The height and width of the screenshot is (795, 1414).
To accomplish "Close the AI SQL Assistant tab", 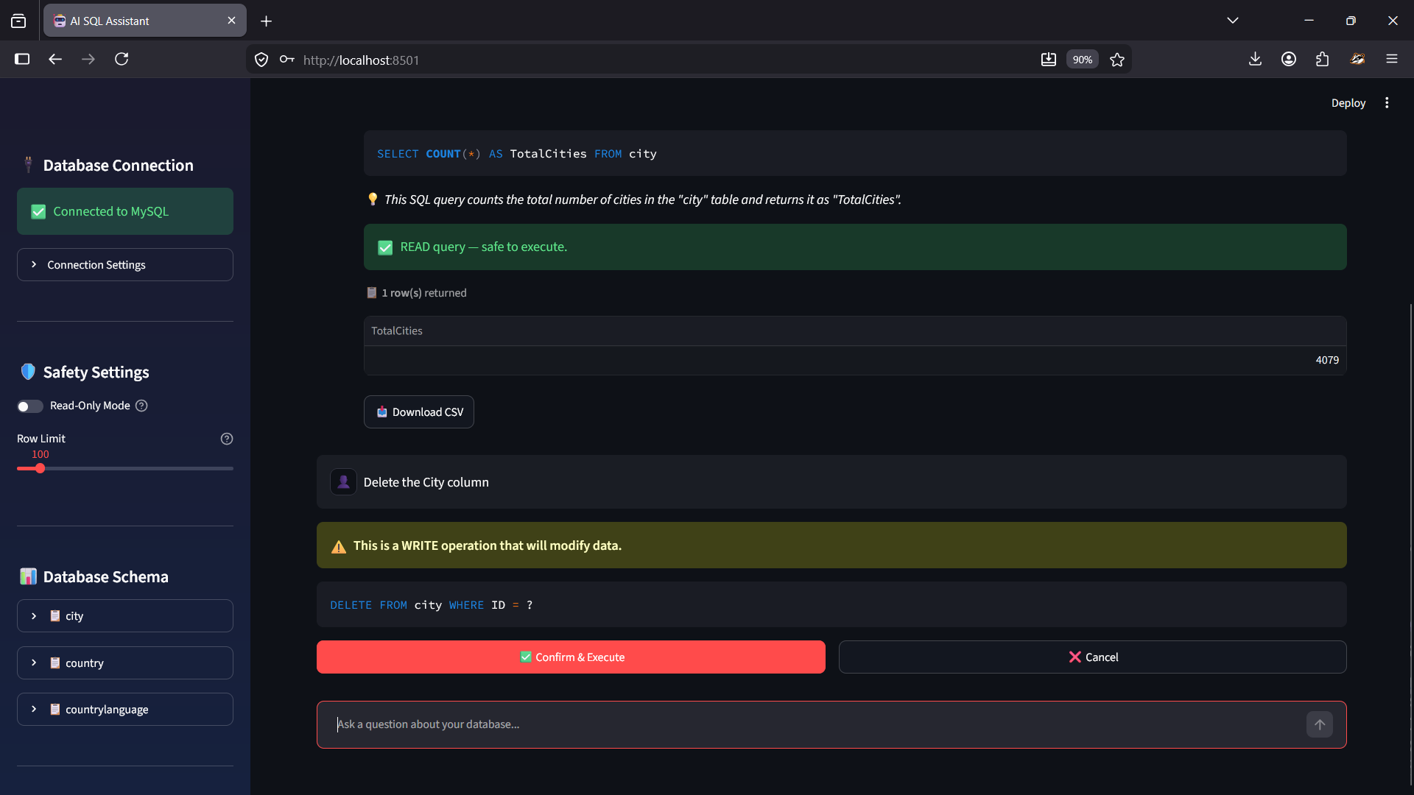I will [x=231, y=21].
